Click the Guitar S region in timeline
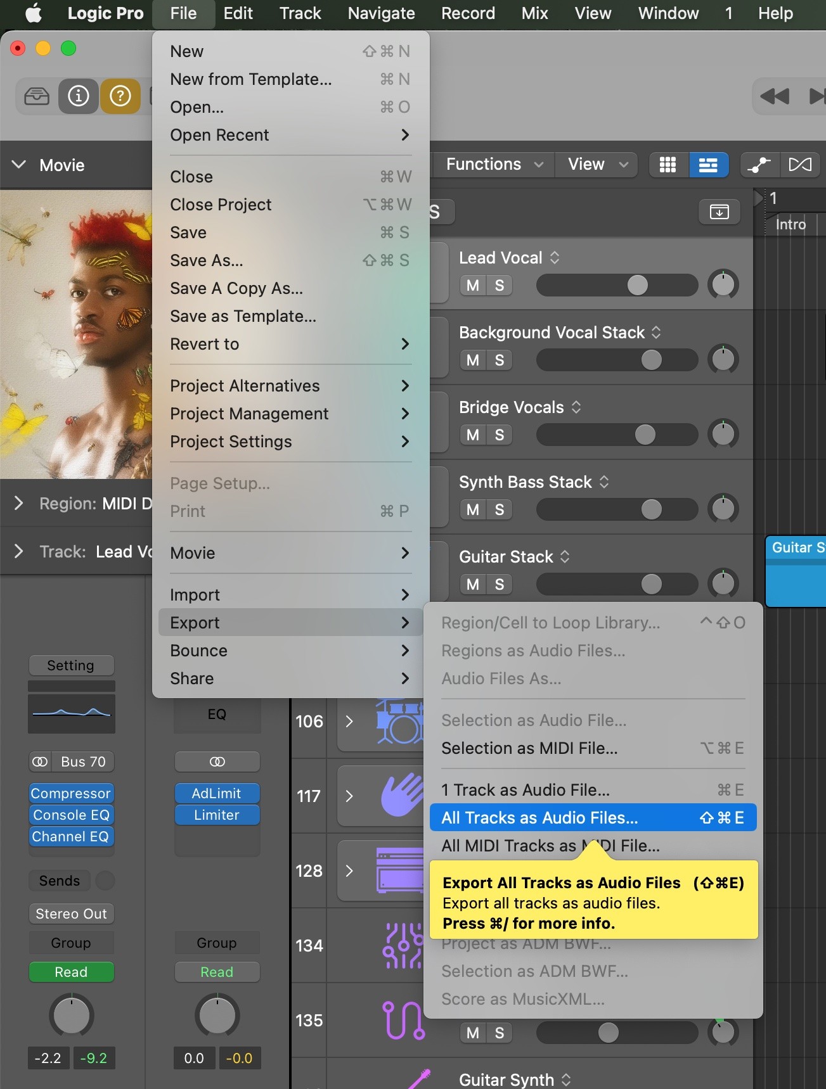 tap(796, 571)
